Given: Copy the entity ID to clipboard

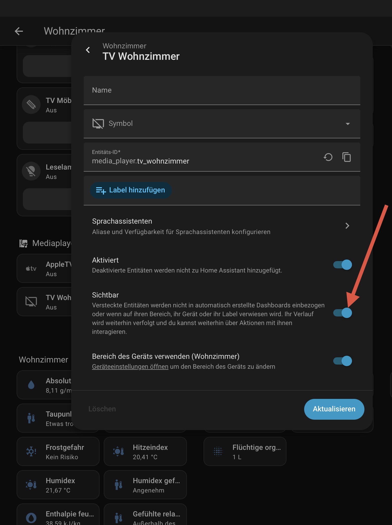Looking at the screenshot, I should pos(347,157).
